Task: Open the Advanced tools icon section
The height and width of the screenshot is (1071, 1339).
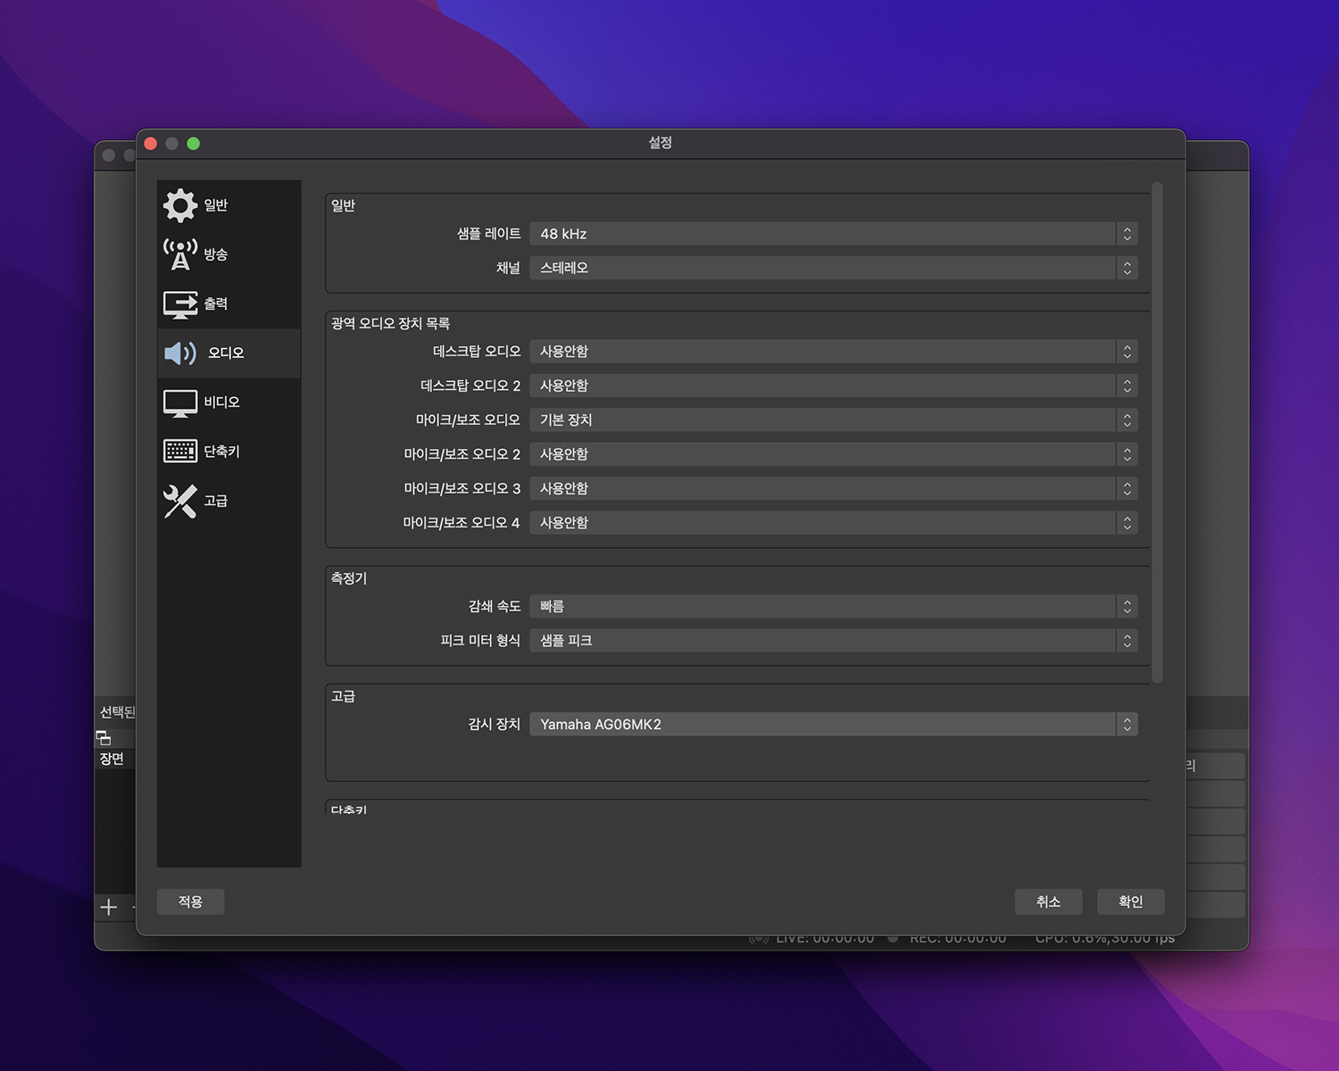Action: pyautogui.click(x=180, y=501)
